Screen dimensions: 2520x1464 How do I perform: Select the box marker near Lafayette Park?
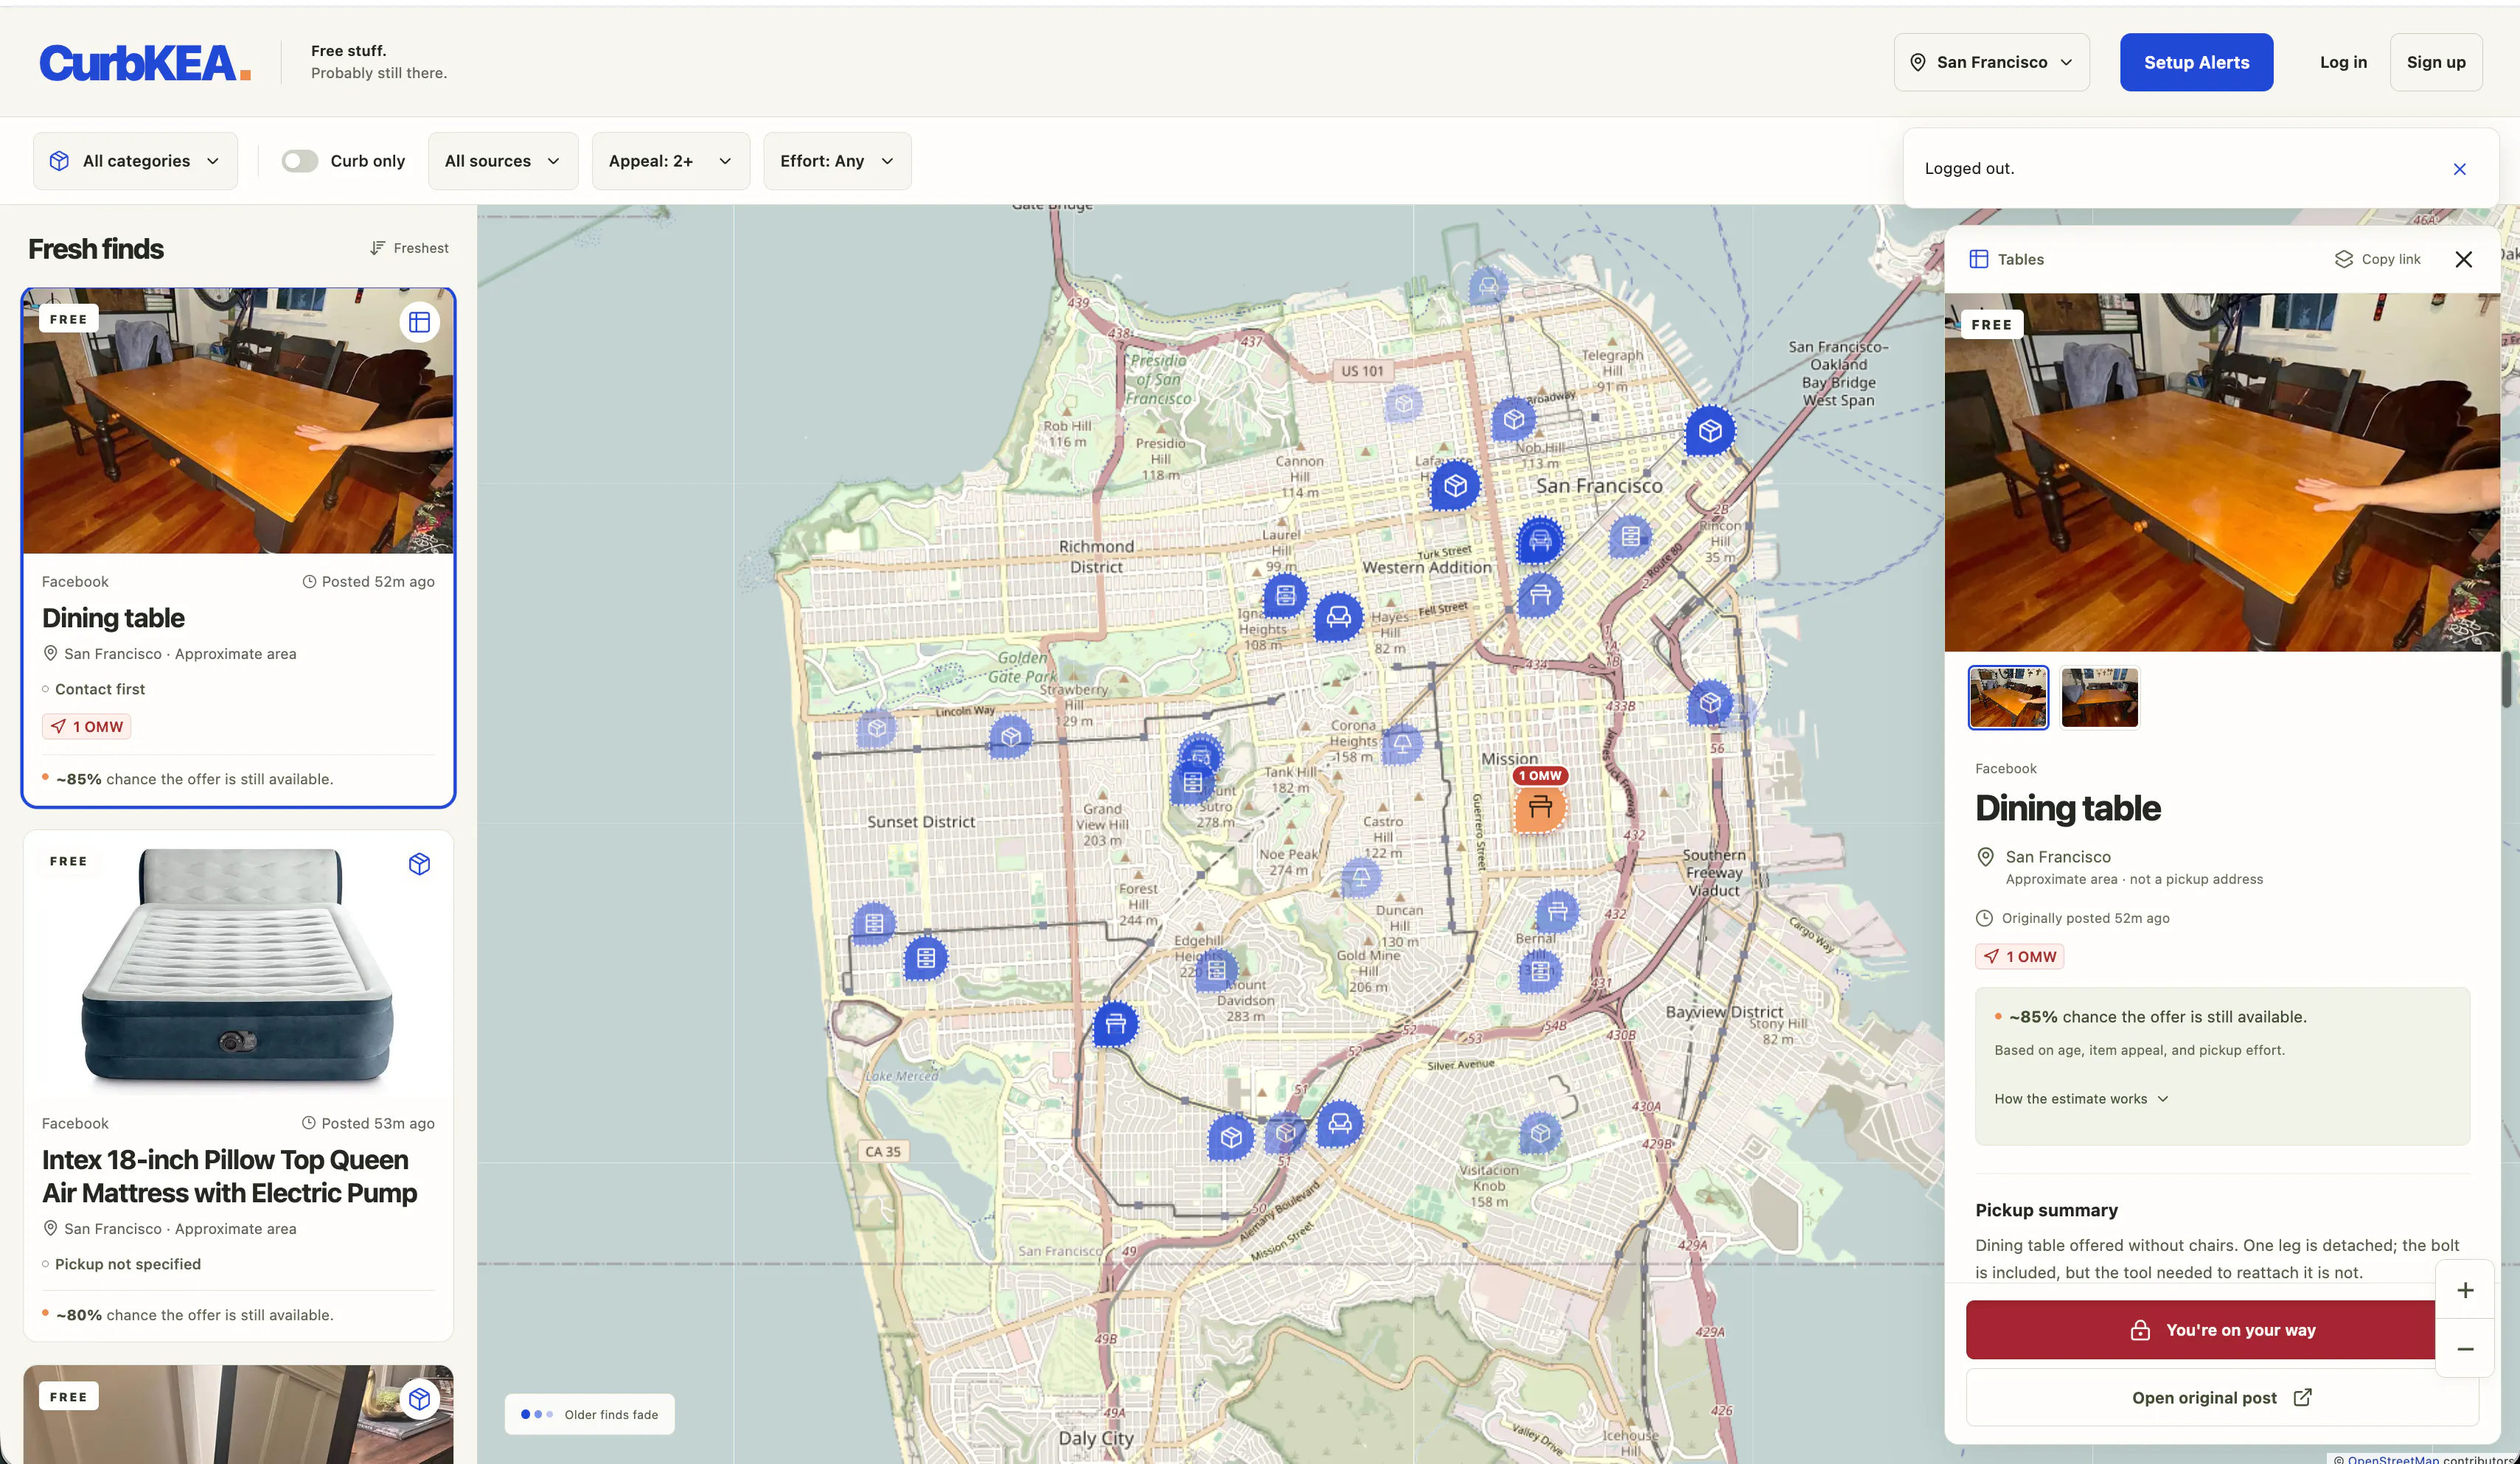[x=1455, y=486]
